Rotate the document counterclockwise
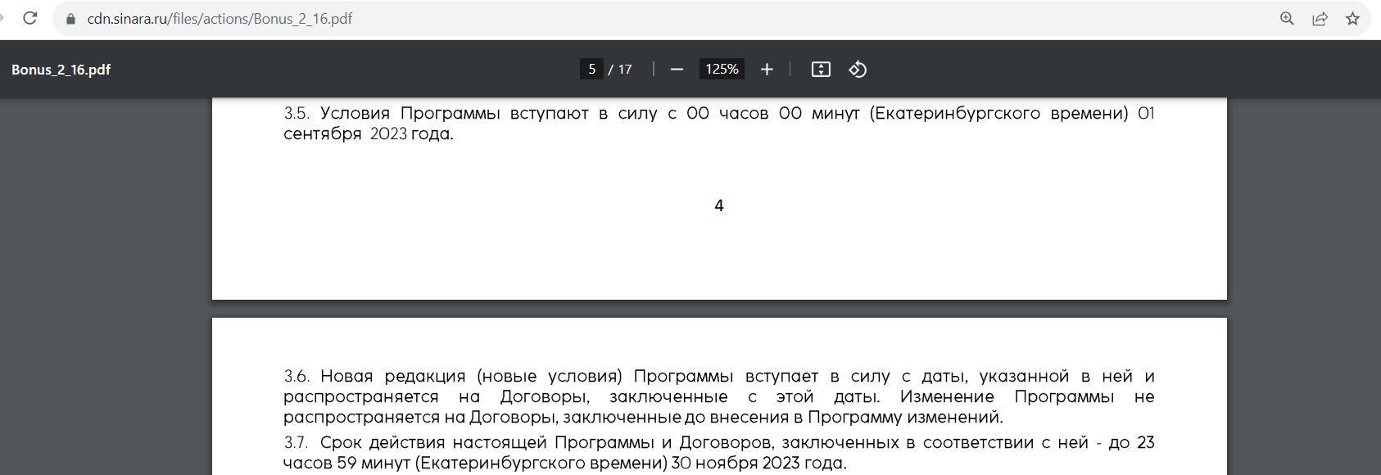 [858, 70]
